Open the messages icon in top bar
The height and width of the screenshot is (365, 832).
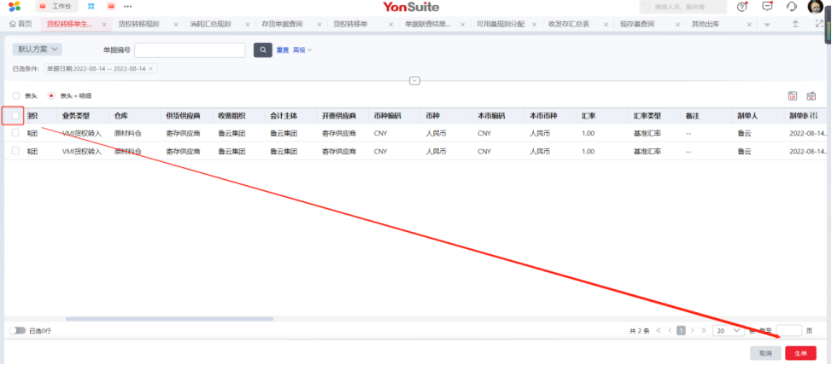tap(766, 7)
